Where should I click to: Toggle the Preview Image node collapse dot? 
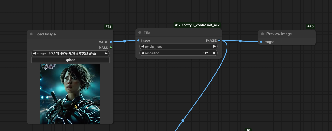(262, 34)
